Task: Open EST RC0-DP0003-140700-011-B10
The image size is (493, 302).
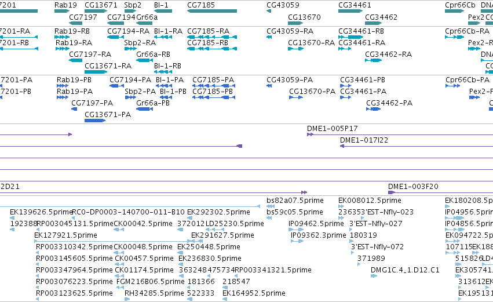Action: pos(128,212)
